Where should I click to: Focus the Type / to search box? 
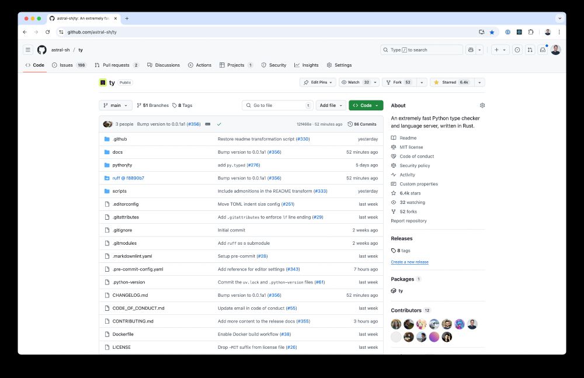pyautogui.click(x=422, y=50)
